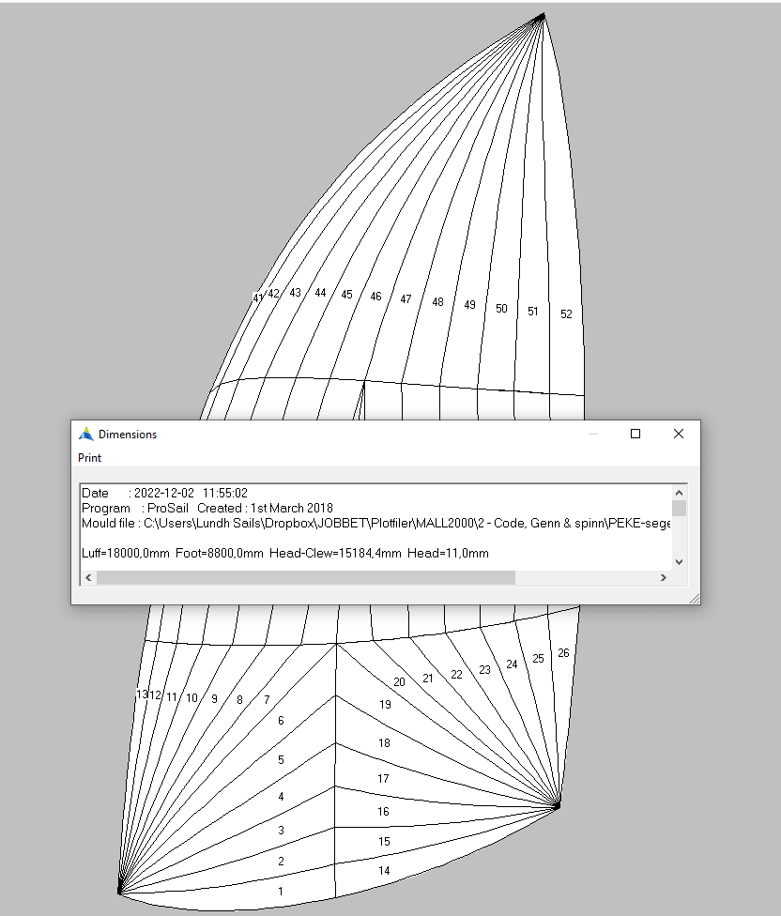Select sail panel 46
The image size is (781, 916).
click(375, 297)
